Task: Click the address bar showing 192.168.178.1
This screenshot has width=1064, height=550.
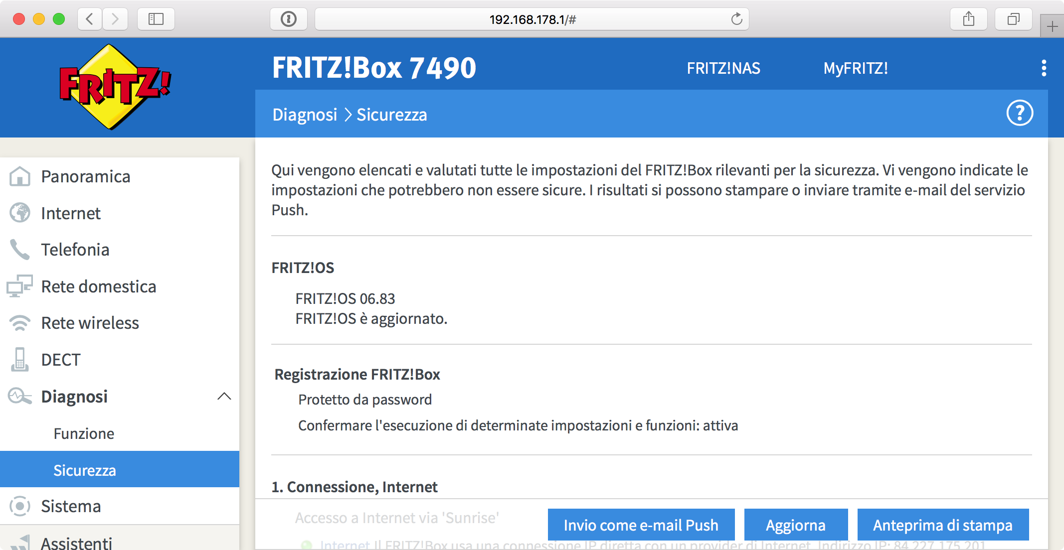Action: (x=532, y=19)
